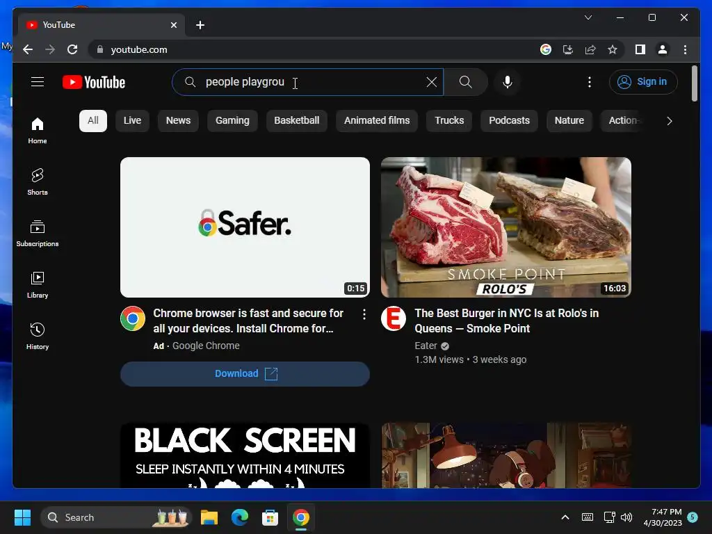The width and height of the screenshot is (712, 534).
Task: Click the Google icon in address bar
Action: 546,49
